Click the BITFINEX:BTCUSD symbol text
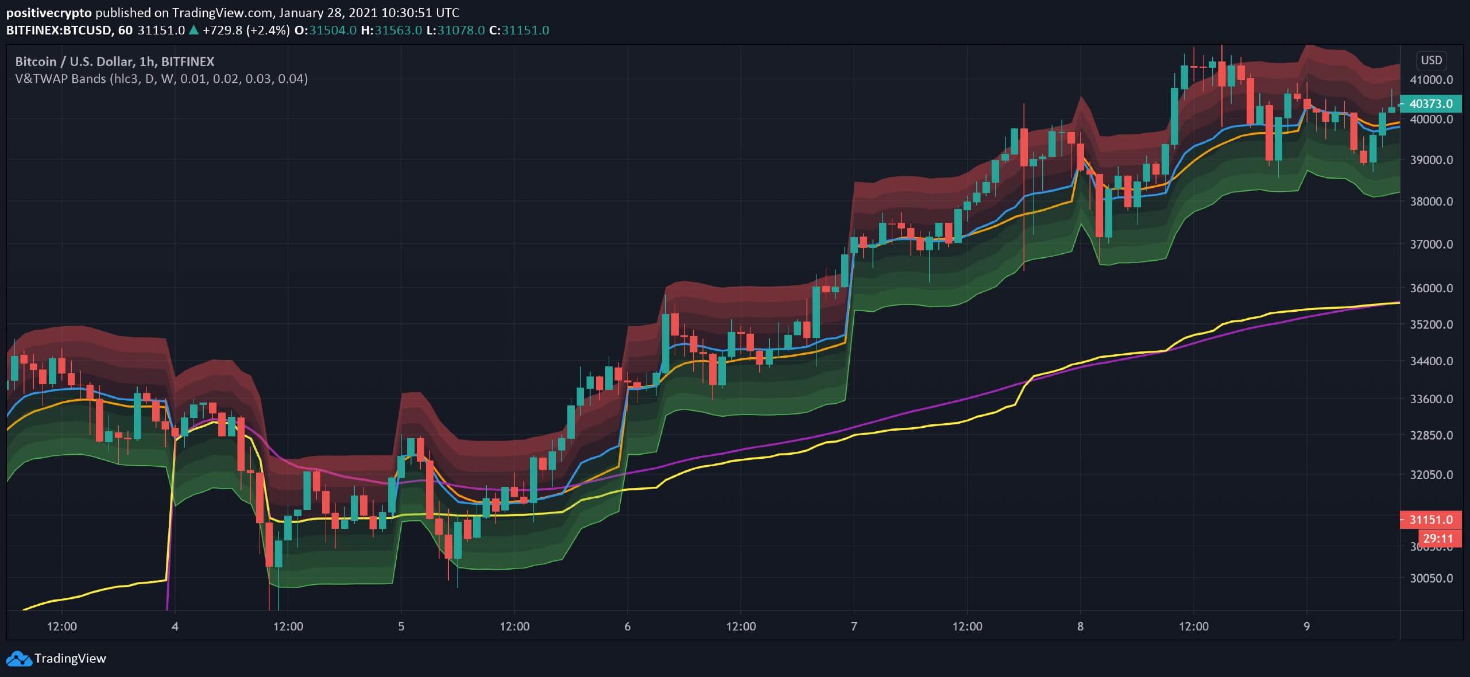 click(59, 30)
